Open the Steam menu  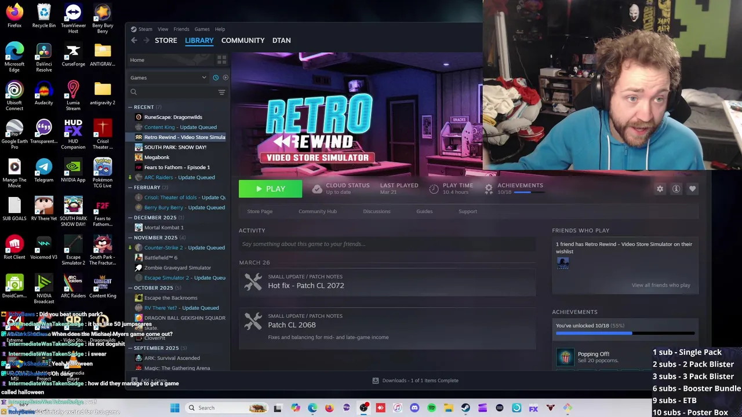[x=145, y=29]
